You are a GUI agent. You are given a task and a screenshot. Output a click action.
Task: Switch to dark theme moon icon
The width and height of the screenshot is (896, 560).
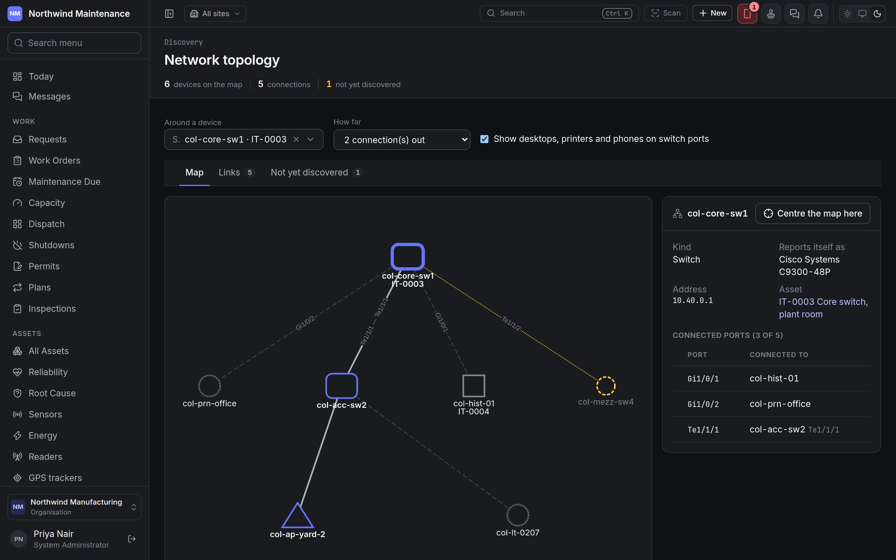pos(877,14)
